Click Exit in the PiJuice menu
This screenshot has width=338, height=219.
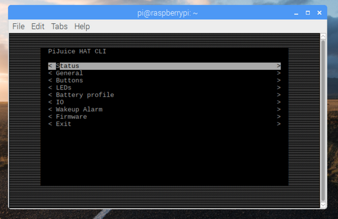pyautogui.click(x=164, y=124)
